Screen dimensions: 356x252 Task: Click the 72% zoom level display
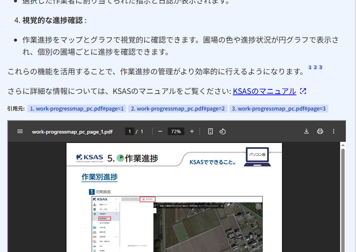click(x=176, y=131)
